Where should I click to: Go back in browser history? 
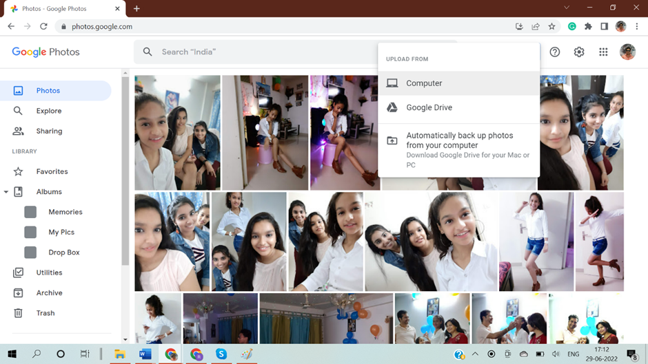pyautogui.click(x=11, y=26)
